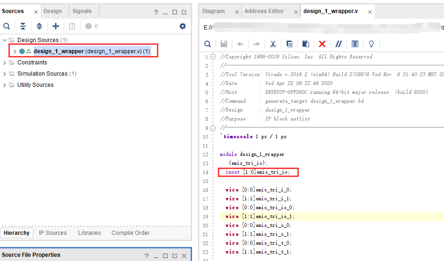Expand the Constraints folder
Screen dimensions: 444x261
pyautogui.click(x=5, y=63)
